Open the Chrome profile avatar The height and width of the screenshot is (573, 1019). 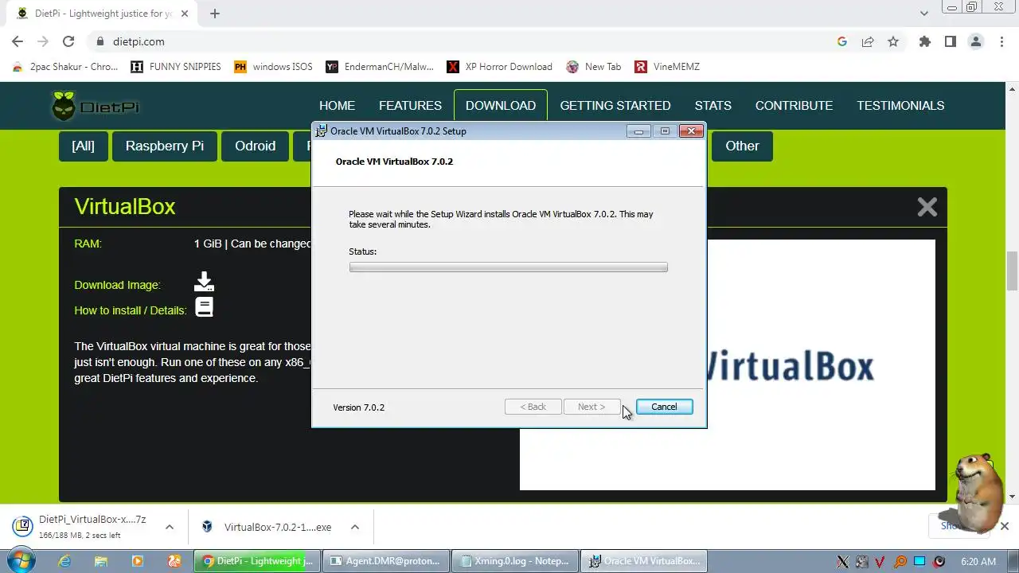(975, 41)
